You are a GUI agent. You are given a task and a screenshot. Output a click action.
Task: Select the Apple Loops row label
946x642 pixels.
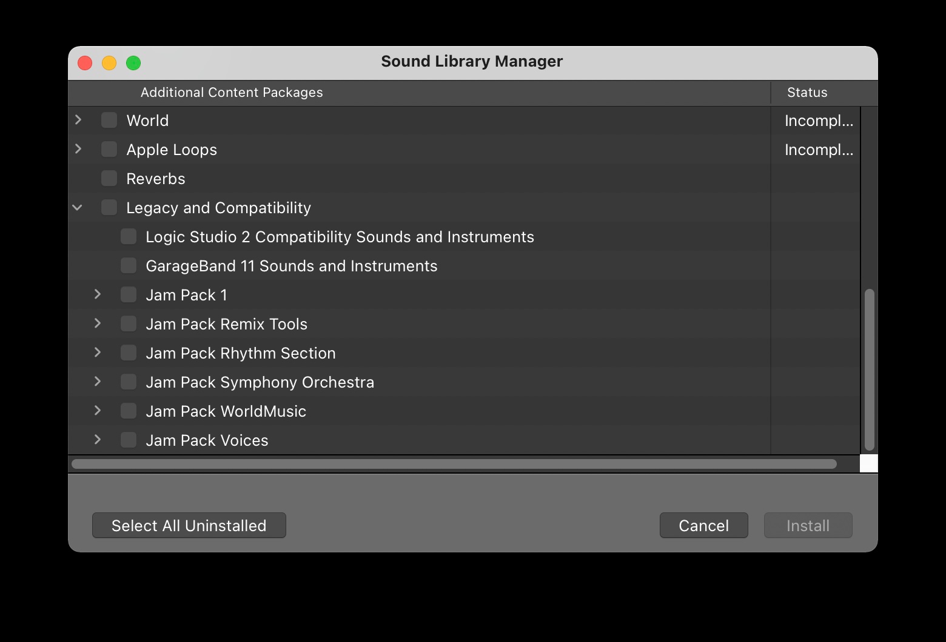[x=172, y=150]
